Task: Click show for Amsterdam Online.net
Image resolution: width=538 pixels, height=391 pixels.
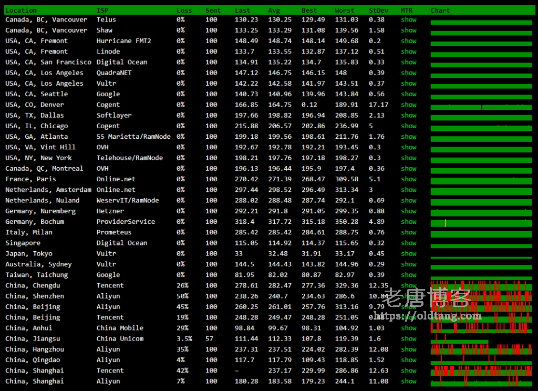Action: click(x=409, y=190)
